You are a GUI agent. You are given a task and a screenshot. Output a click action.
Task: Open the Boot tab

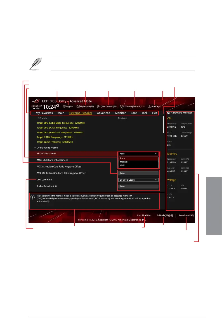tap(134, 113)
